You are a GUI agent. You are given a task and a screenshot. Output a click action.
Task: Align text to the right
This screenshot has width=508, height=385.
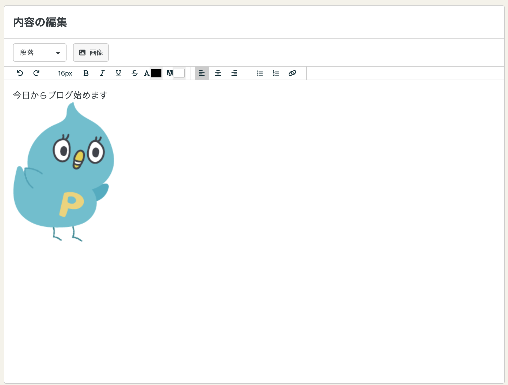234,73
